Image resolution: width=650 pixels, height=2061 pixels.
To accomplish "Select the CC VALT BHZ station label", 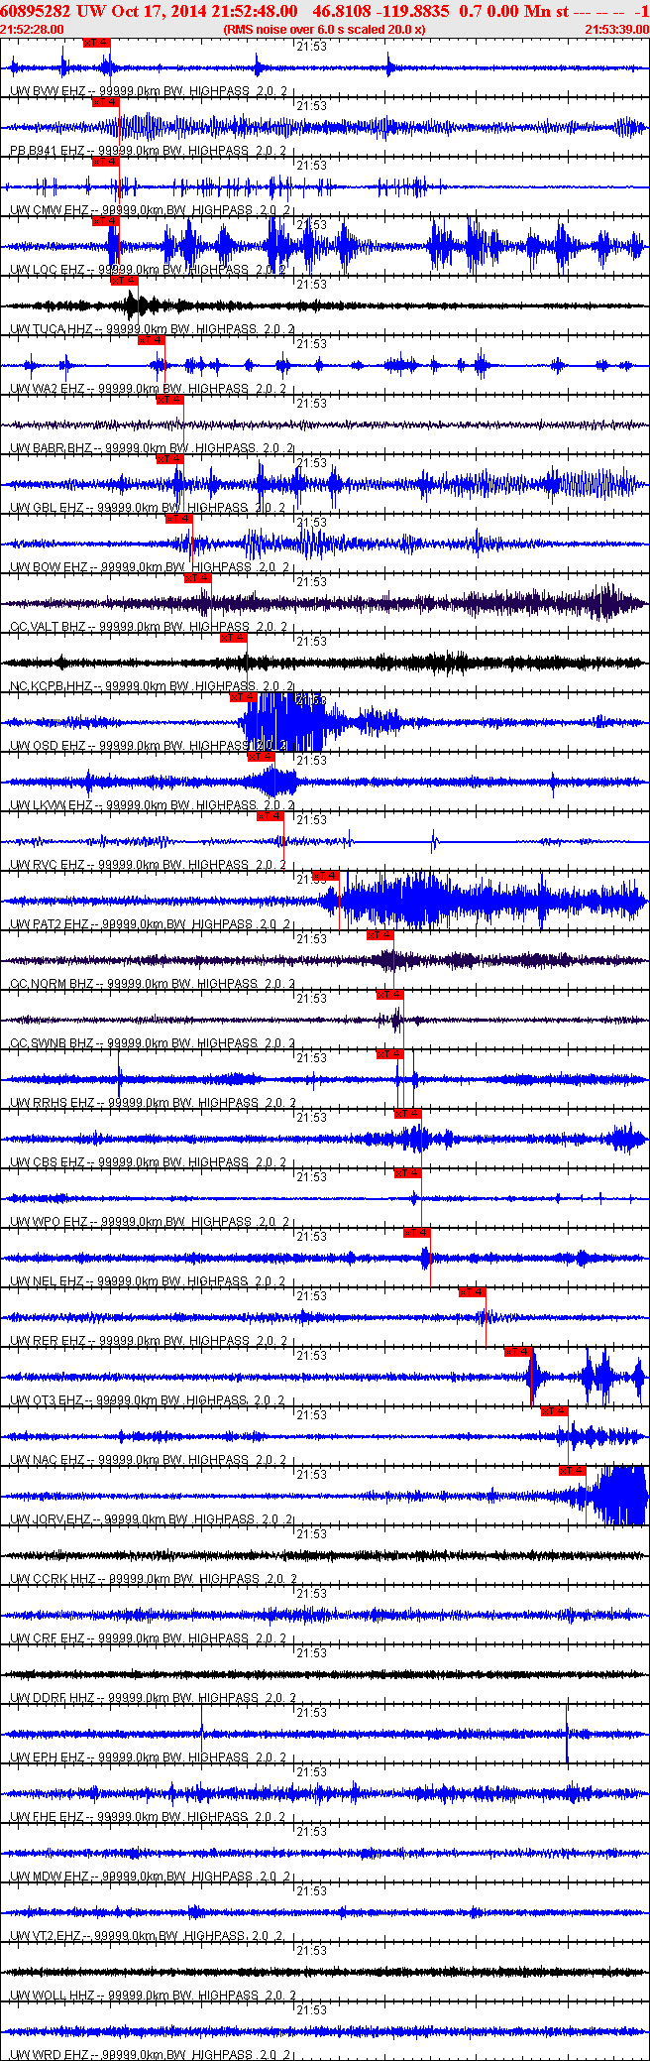I will point(149,627).
